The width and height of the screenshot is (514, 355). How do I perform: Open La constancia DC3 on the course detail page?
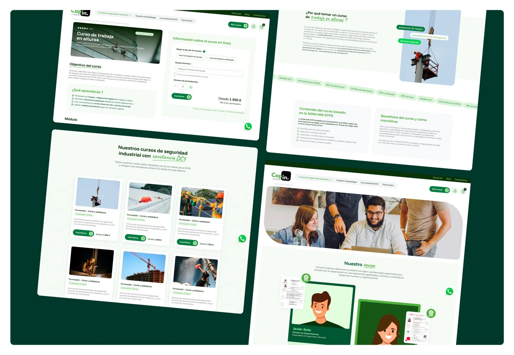pos(169,19)
